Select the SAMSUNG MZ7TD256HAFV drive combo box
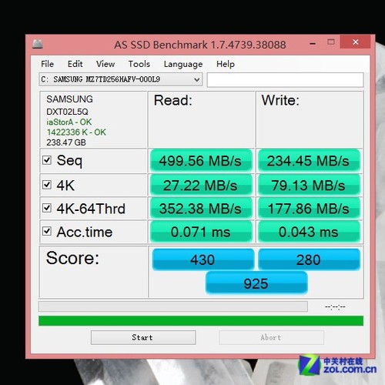This screenshot has width=385, height=385. [121, 79]
